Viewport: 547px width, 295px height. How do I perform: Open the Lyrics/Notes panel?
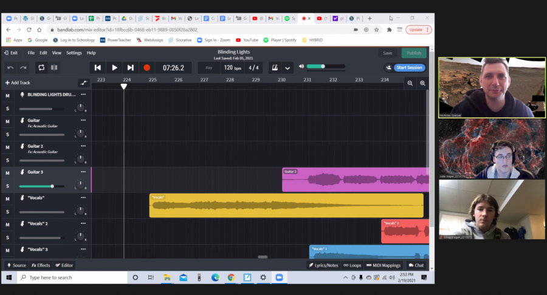(x=323, y=265)
